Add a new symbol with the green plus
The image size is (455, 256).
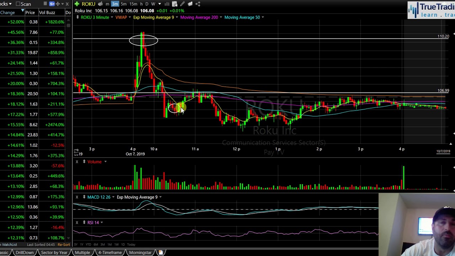point(77,4)
